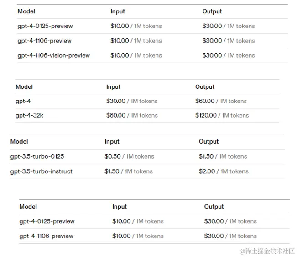Select the gpt-3.5-turbo-instruct model name
297x257 pixels.
41,171
